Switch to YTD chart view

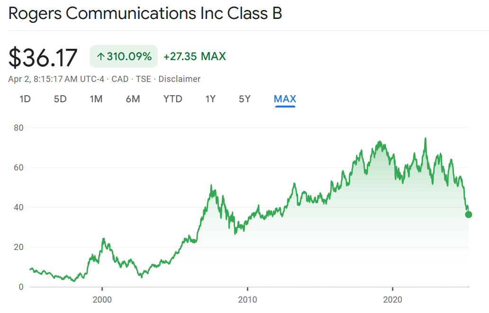tap(172, 99)
